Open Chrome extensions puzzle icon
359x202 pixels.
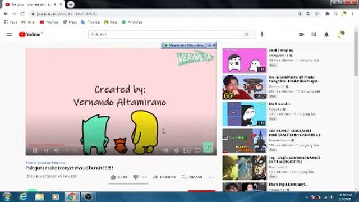(327, 14)
